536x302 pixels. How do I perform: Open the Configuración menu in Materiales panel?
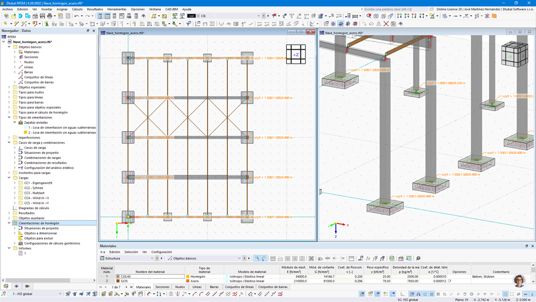click(x=161, y=252)
